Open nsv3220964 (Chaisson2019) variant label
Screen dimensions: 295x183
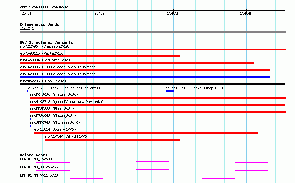click(x=45, y=46)
